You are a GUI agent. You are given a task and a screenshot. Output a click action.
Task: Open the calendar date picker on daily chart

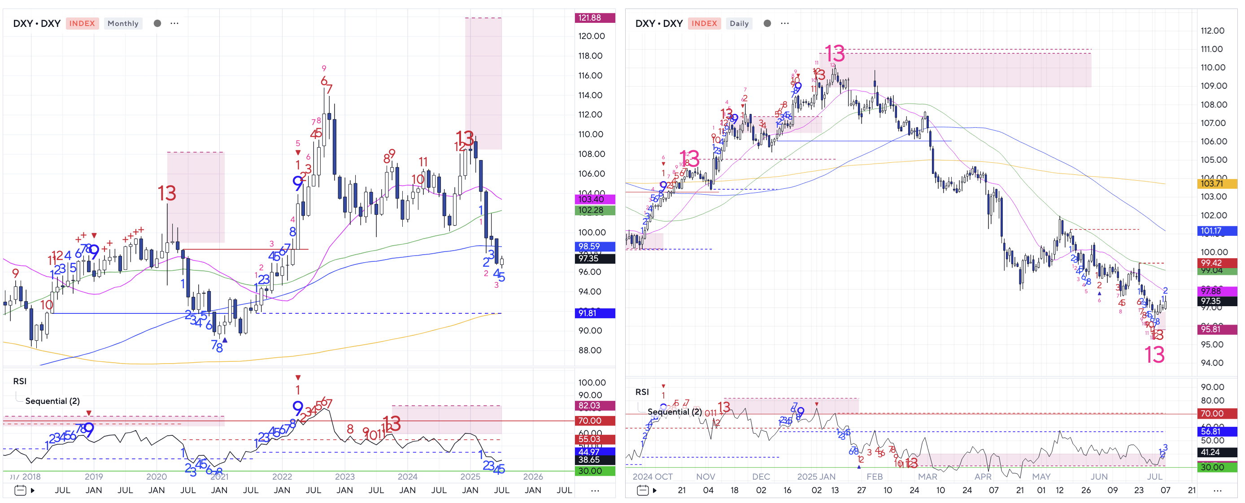(642, 490)
